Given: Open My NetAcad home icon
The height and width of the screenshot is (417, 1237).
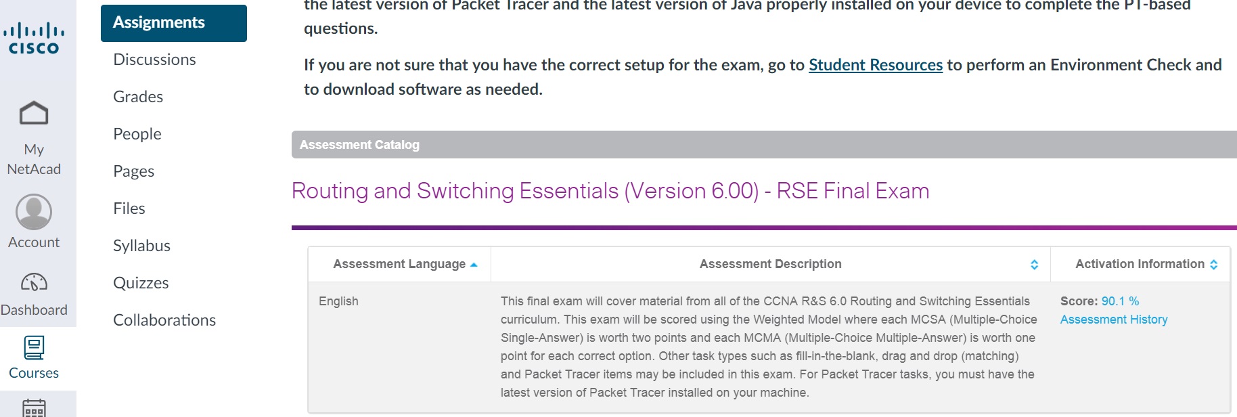Looking at the screenshot, I should pyautogui.click(x=34, y=113).
